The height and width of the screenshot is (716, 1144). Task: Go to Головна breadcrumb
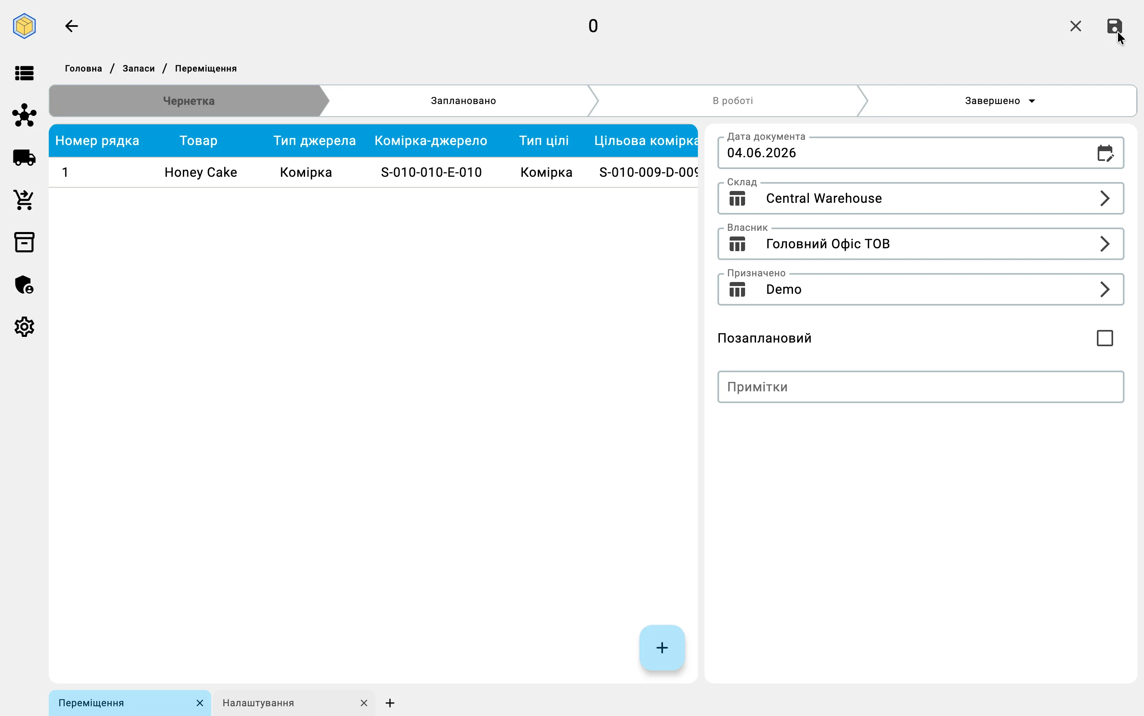83,68
